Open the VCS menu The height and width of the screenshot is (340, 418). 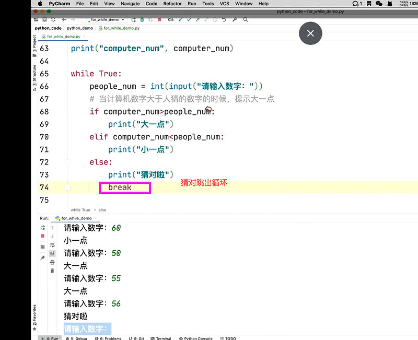click(225, 4)
